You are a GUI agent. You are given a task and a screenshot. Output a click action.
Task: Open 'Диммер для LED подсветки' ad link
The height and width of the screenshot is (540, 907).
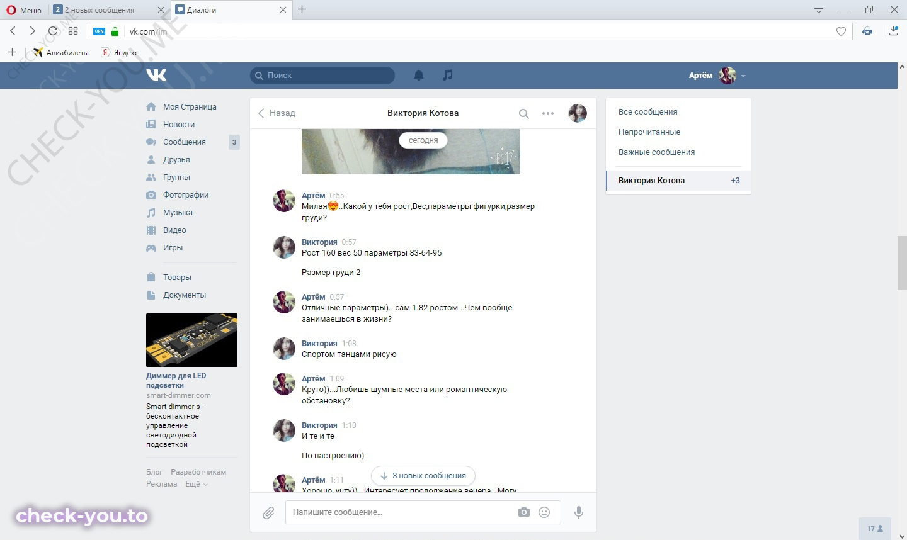(x=176, y=380)
